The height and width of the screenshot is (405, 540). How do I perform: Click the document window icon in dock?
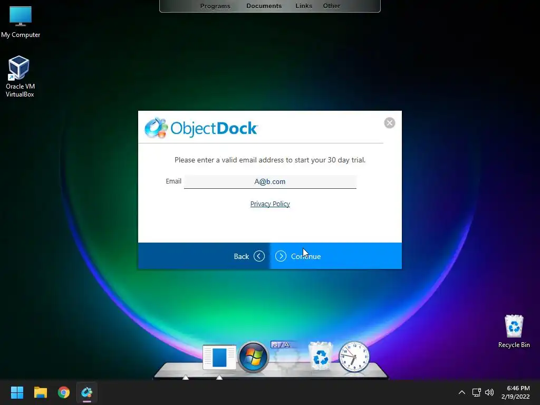(219, 357)
